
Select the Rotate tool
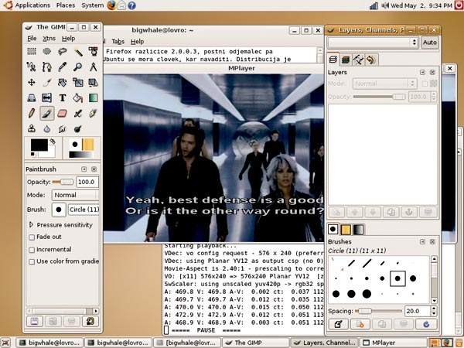[63, 82]
